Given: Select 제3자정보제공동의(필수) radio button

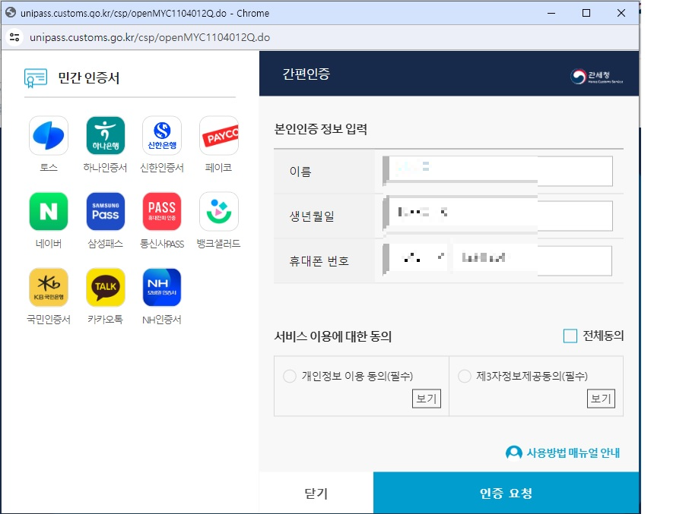Looking at the screenshot, I should pyautogui.click(x=465, y=377).
